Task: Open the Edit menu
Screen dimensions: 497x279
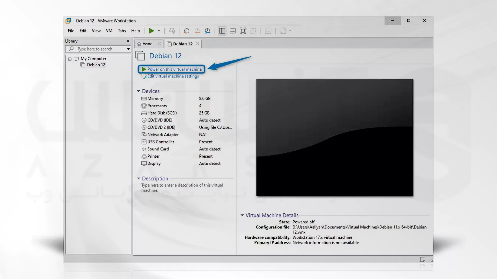Action: (x=83, y=31)
